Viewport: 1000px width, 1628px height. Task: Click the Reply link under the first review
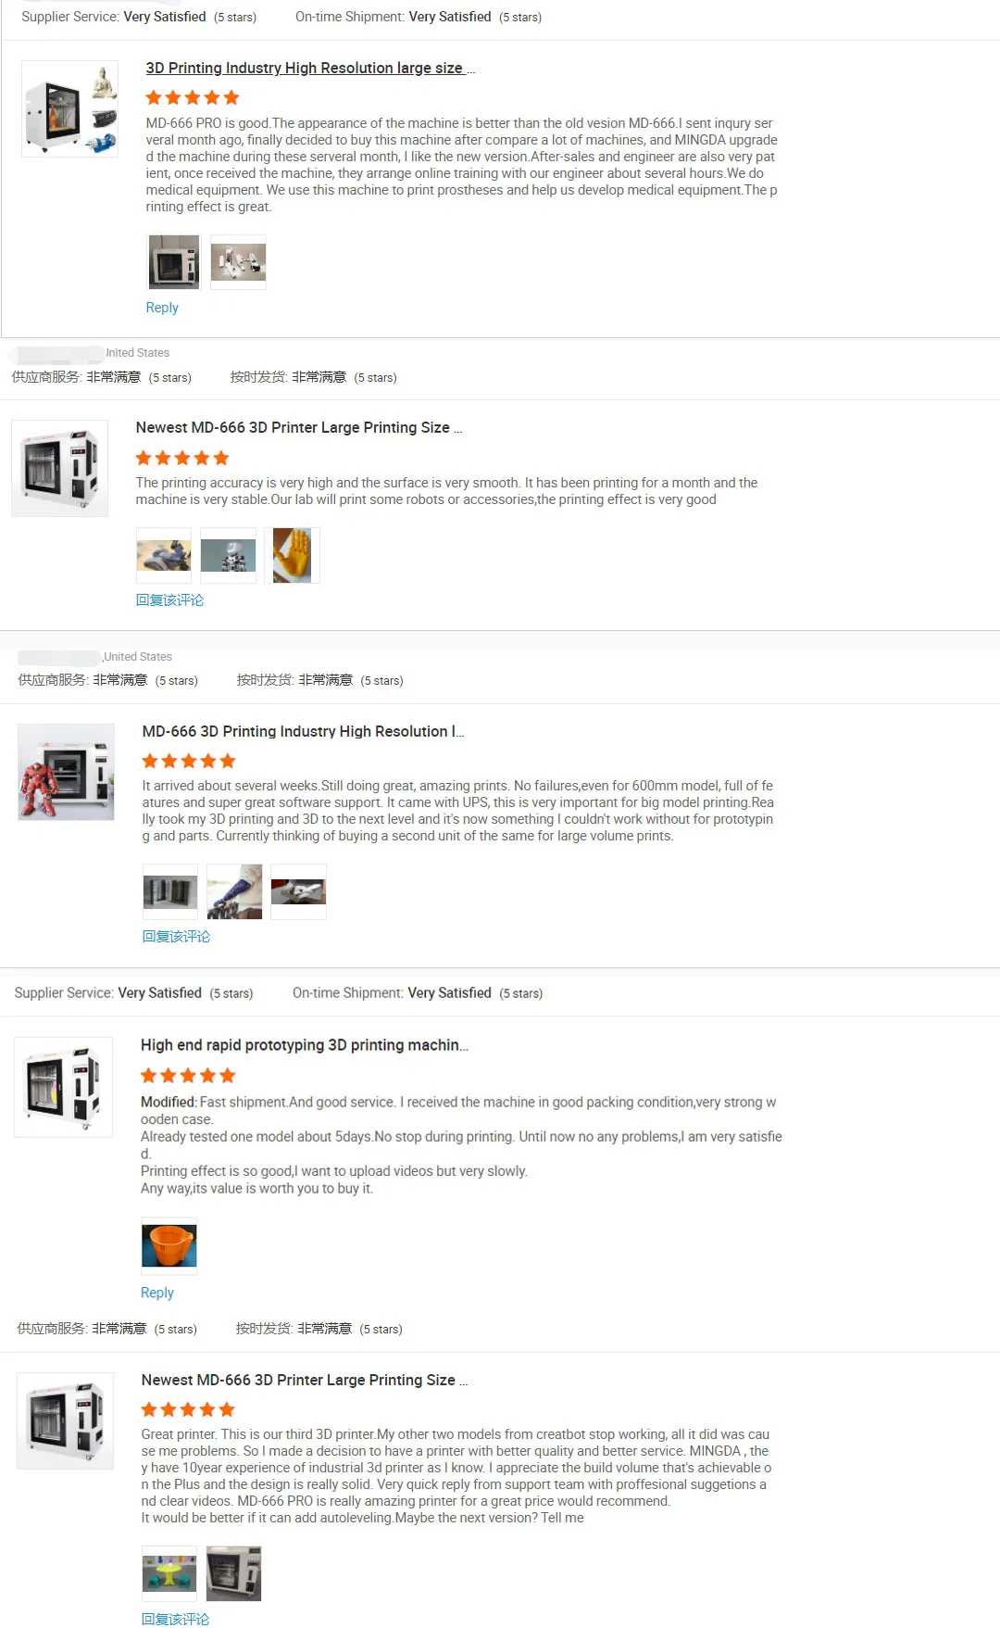tap(162, 308)
